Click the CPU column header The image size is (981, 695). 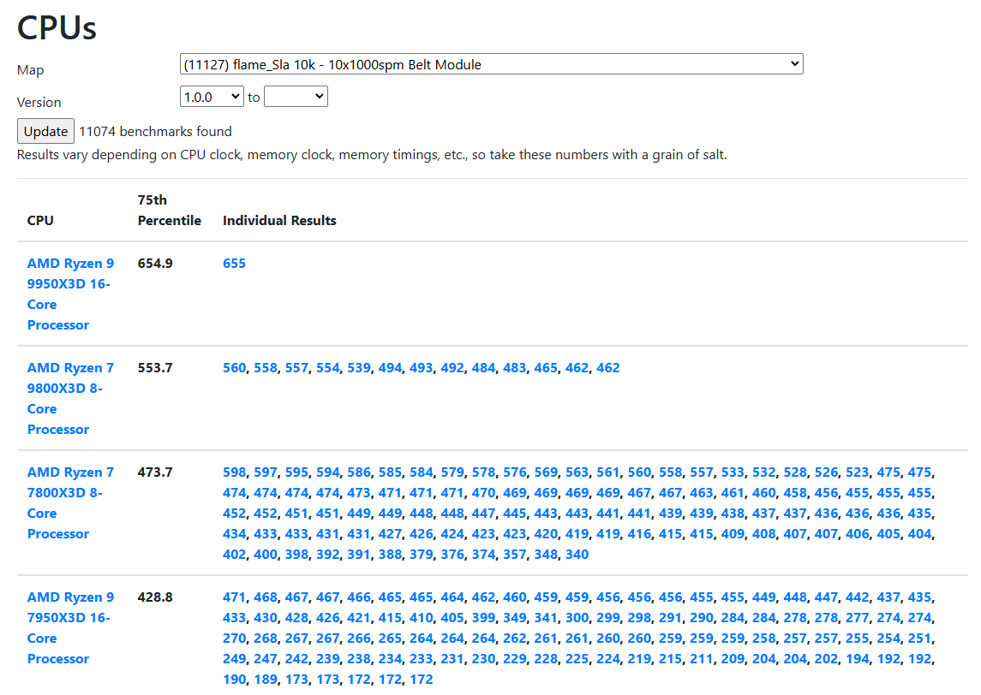(x=40, y=221)
